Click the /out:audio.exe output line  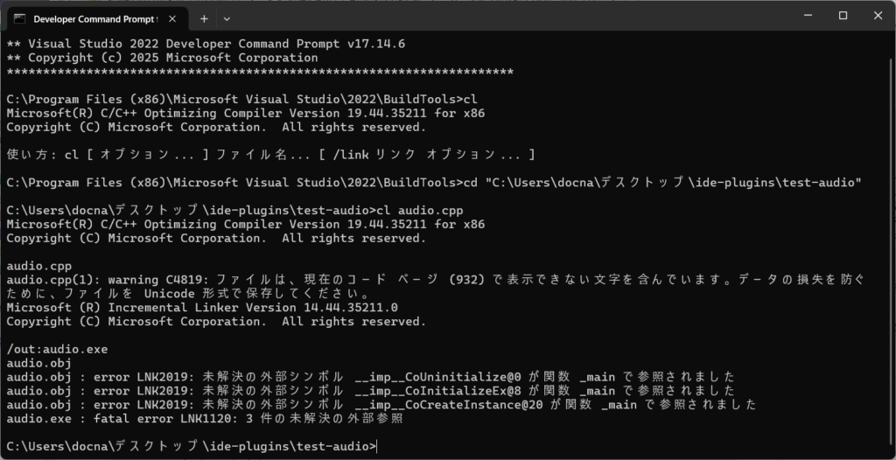[x=57, y=349]
